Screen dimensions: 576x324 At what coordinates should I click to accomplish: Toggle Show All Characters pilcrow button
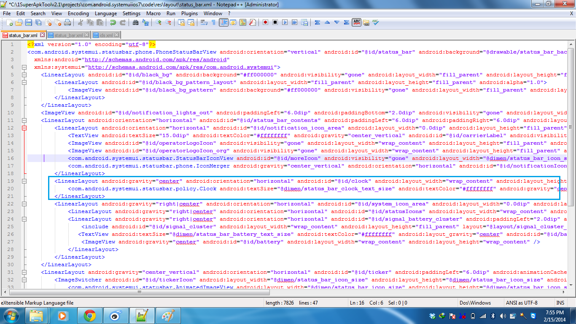pos(214,22)
